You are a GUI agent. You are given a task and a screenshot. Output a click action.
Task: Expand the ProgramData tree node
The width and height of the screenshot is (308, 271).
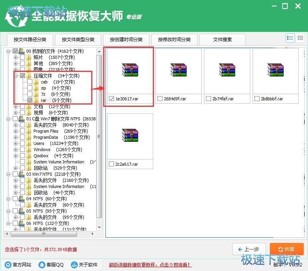(x=15, y=137)
